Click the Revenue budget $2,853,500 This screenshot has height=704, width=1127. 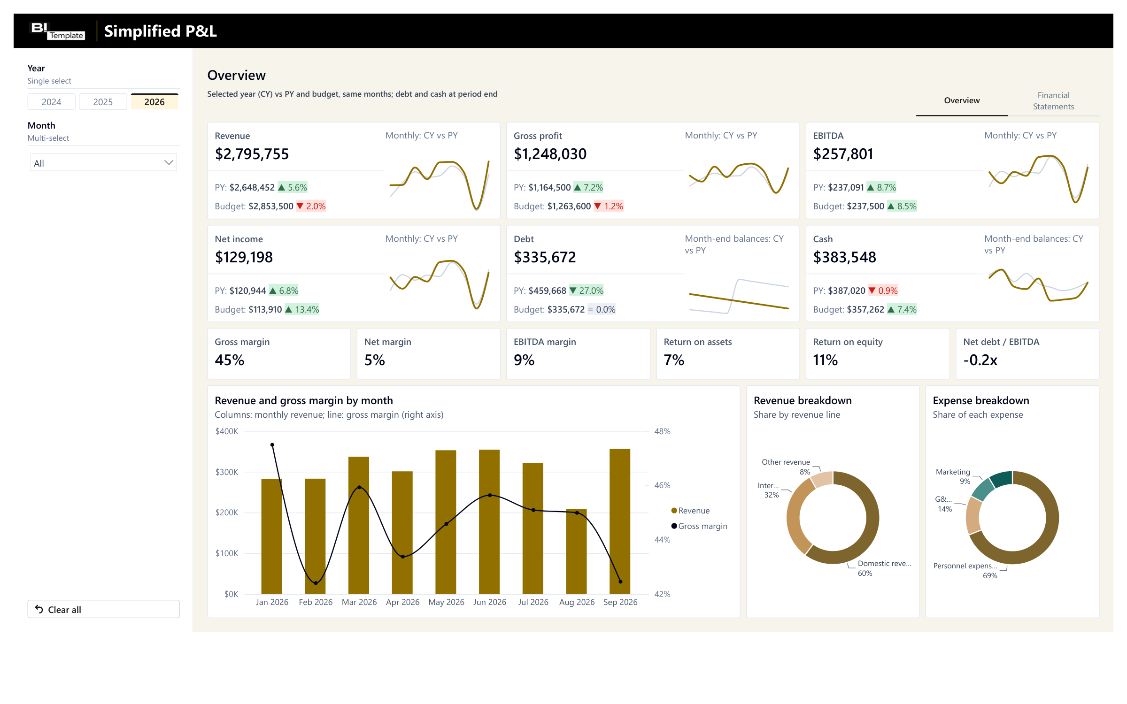coord(271,206)
